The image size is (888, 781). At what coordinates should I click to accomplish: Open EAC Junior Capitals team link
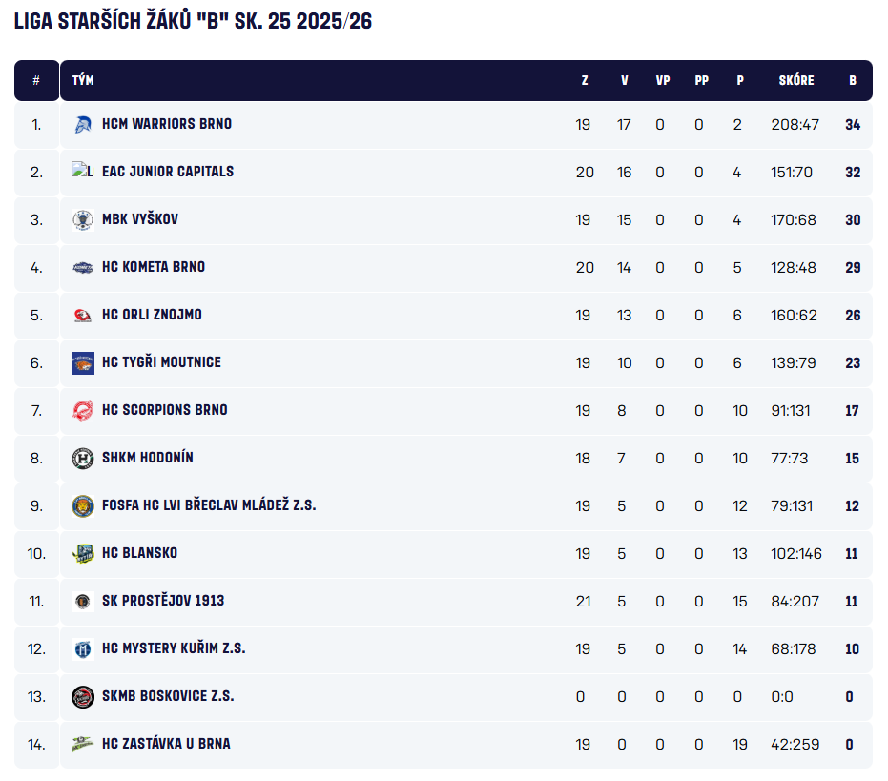click(168, 172)
